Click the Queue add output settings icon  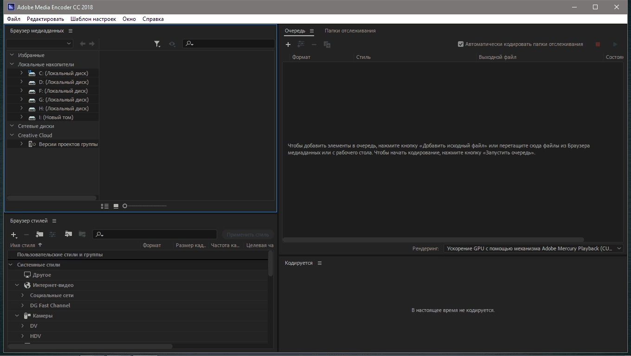301,44
